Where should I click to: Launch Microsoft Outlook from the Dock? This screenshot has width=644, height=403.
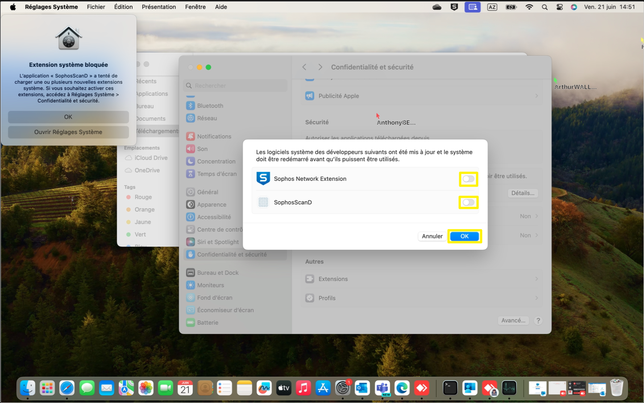[362, 388]
